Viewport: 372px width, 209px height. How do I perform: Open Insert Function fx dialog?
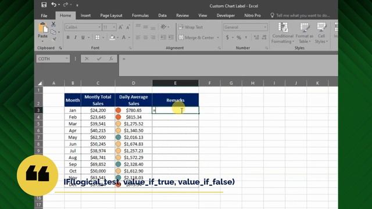click(x=111, y=59)
